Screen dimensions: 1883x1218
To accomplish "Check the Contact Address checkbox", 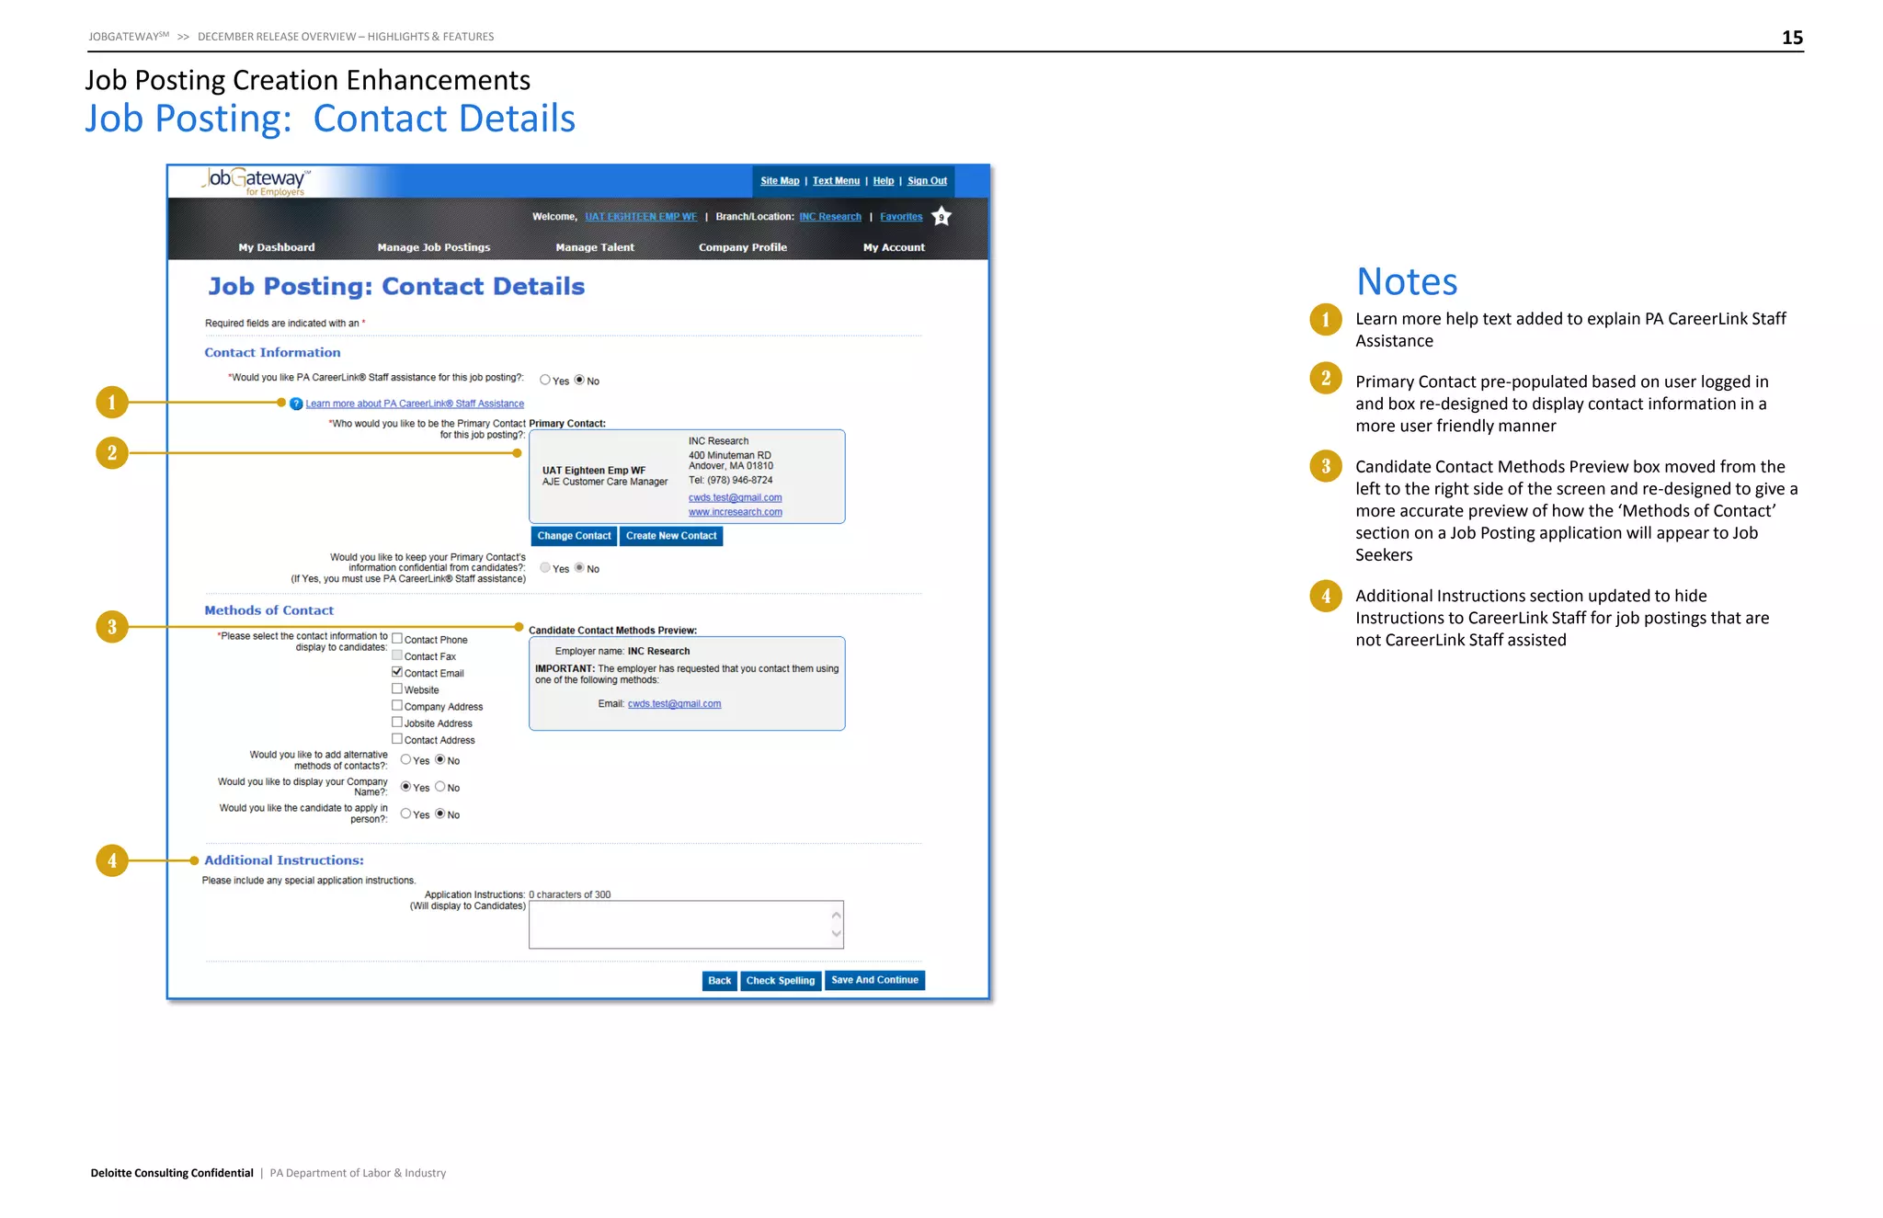I will click(397, 739).
